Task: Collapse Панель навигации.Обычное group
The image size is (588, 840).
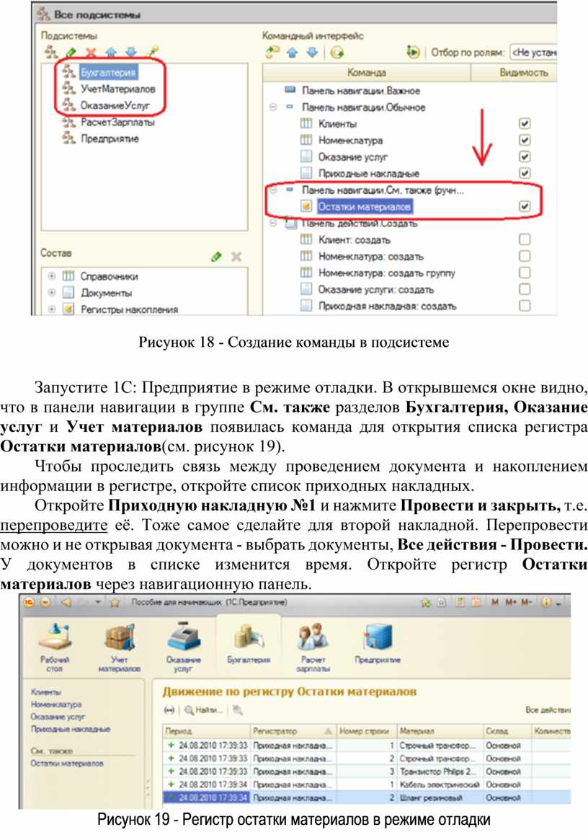Action: pyautogui.click(x=272, y=107)
